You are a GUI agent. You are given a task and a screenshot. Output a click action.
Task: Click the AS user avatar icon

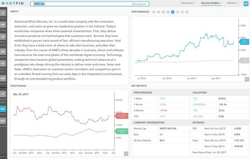point(246,3)
